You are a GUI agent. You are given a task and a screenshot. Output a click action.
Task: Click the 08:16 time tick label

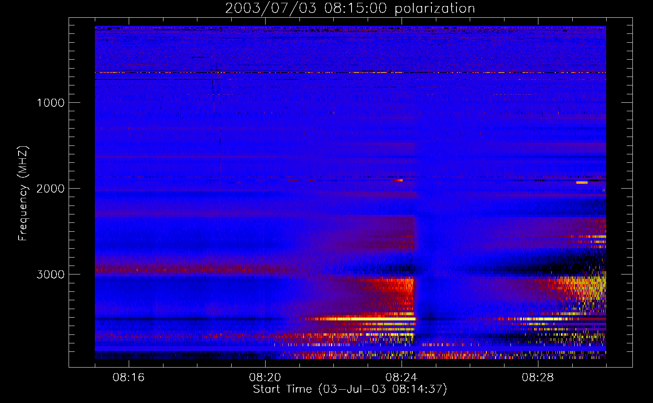[x=129, y=378]
